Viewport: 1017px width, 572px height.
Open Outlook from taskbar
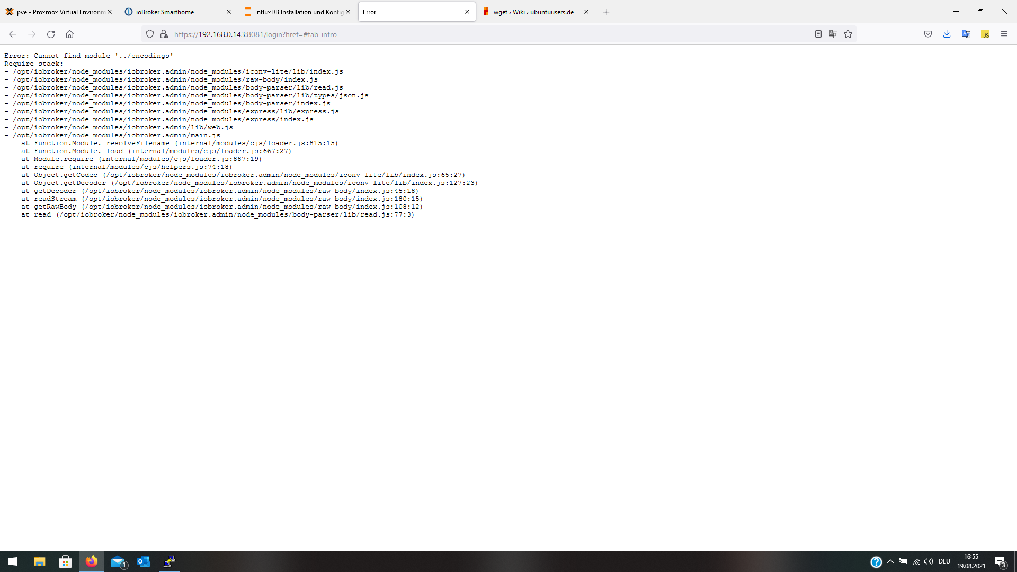coord(144,561)
